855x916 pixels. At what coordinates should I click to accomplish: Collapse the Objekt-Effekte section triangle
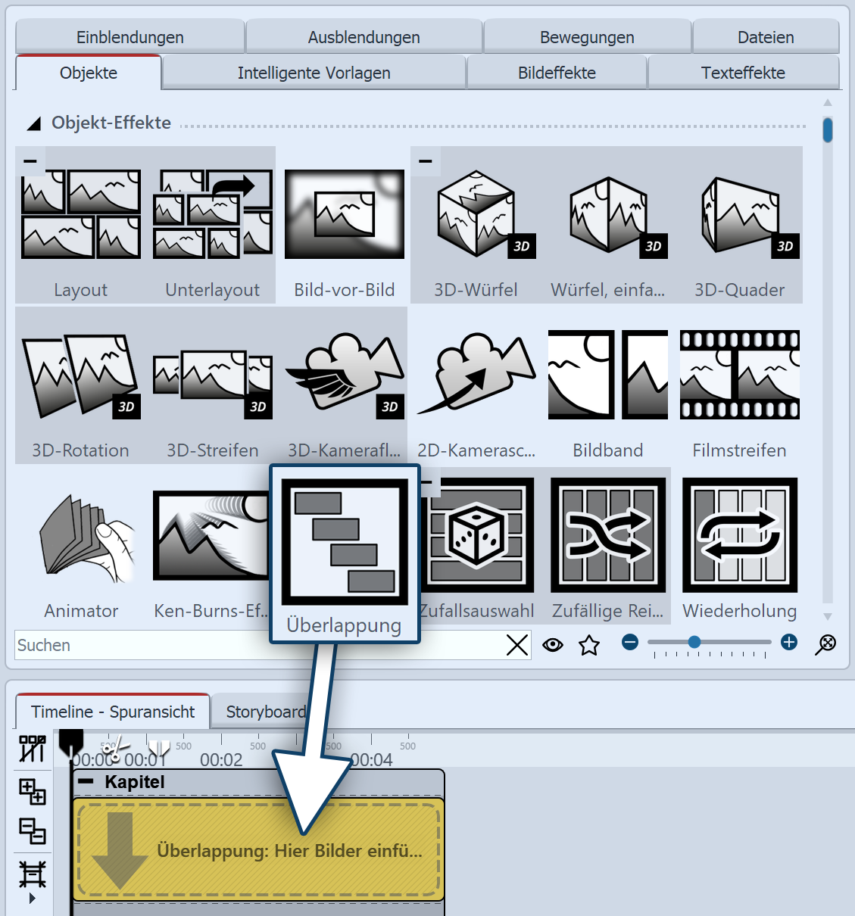(x=34, y=123)
